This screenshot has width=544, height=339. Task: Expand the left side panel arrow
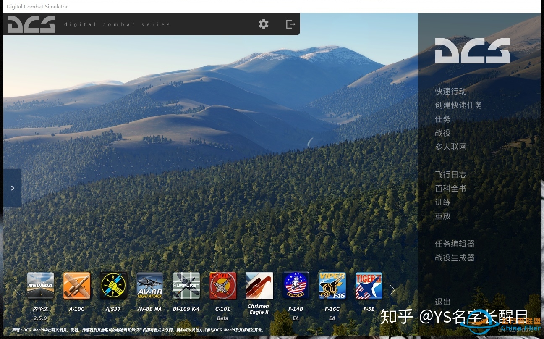(x=12, y=188)
